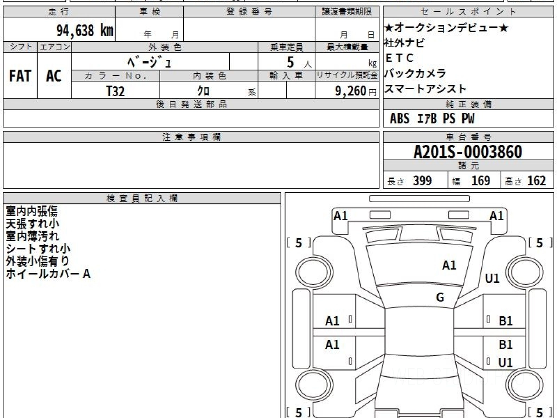Click the 後日発送部品 header
This screenshot has height=418, width=557.
tap(191, 104)
